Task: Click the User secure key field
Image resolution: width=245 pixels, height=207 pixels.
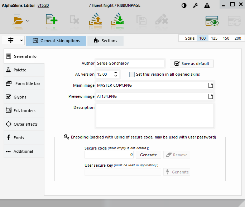Action: (123, 172)
